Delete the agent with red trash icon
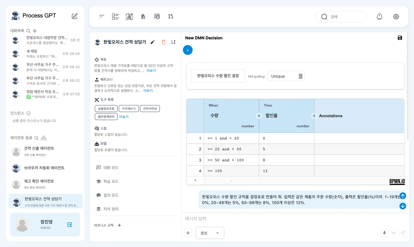The width and height of the screenshot is (414, 247). point(164,42)
